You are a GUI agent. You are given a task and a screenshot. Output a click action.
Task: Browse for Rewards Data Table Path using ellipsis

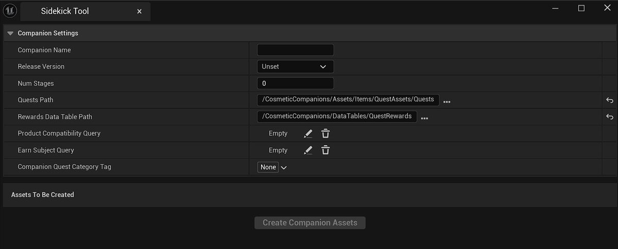[424, 118]
